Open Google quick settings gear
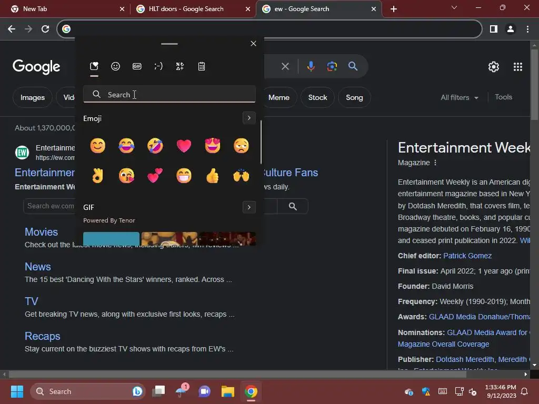Image resolution: width=539 pixels, height=404 pixels. pos(494,67)
